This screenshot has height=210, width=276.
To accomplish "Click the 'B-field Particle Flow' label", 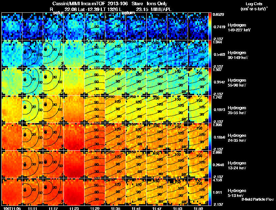I will point(258,199).
